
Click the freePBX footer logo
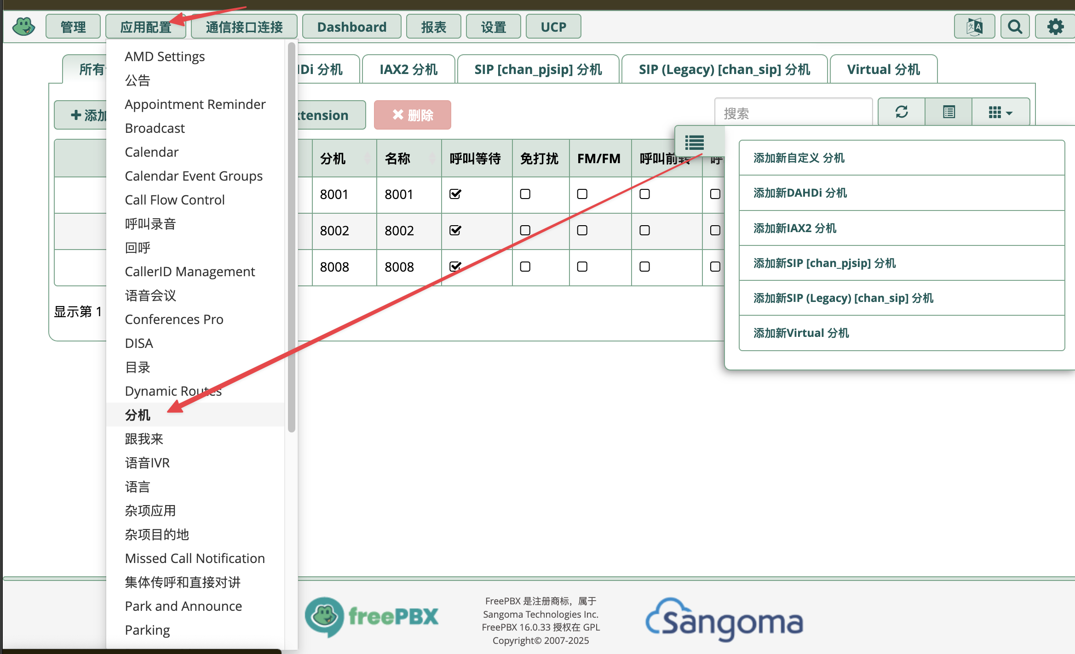click(x=372, y=617)
